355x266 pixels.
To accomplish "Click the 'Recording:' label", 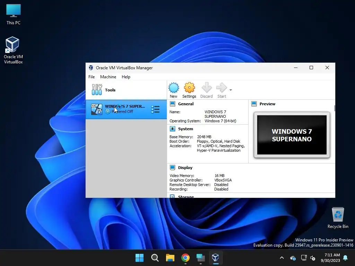I will click(179, 189).
